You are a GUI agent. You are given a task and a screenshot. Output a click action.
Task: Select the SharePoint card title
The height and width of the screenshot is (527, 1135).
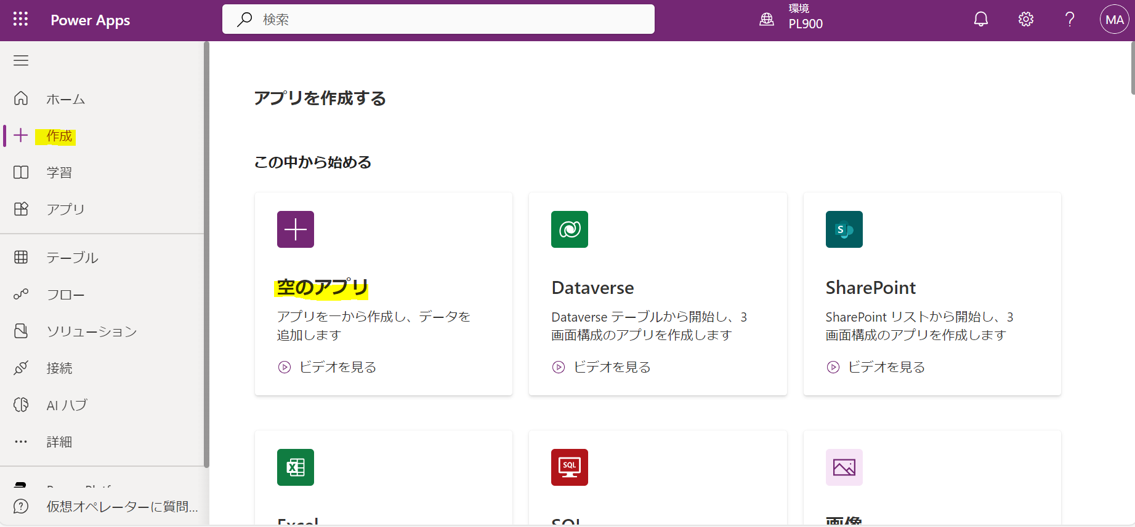(x=871, y=288)
